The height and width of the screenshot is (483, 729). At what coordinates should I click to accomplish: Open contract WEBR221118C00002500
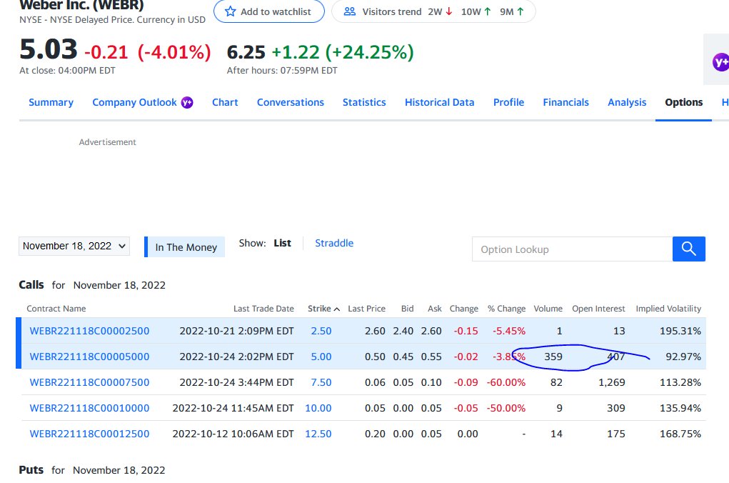click(90, 331)
